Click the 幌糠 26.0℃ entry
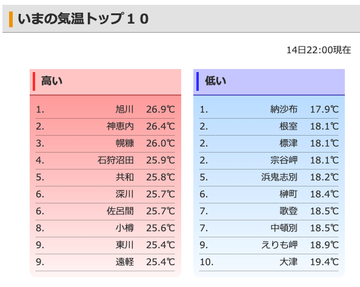The width and height of the screenshot is (360, 287). [105, 143]
